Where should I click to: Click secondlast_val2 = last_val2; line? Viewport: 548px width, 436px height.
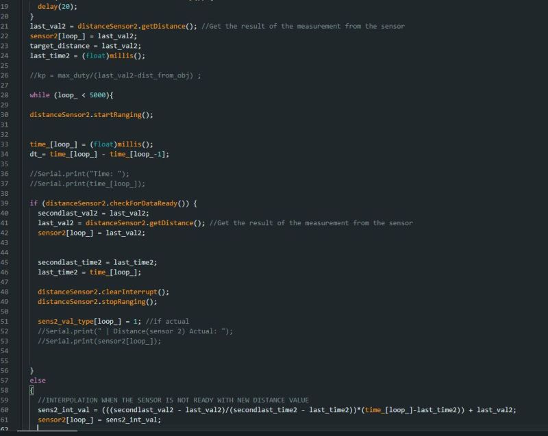pyautogui.click(x=93, y=213)
